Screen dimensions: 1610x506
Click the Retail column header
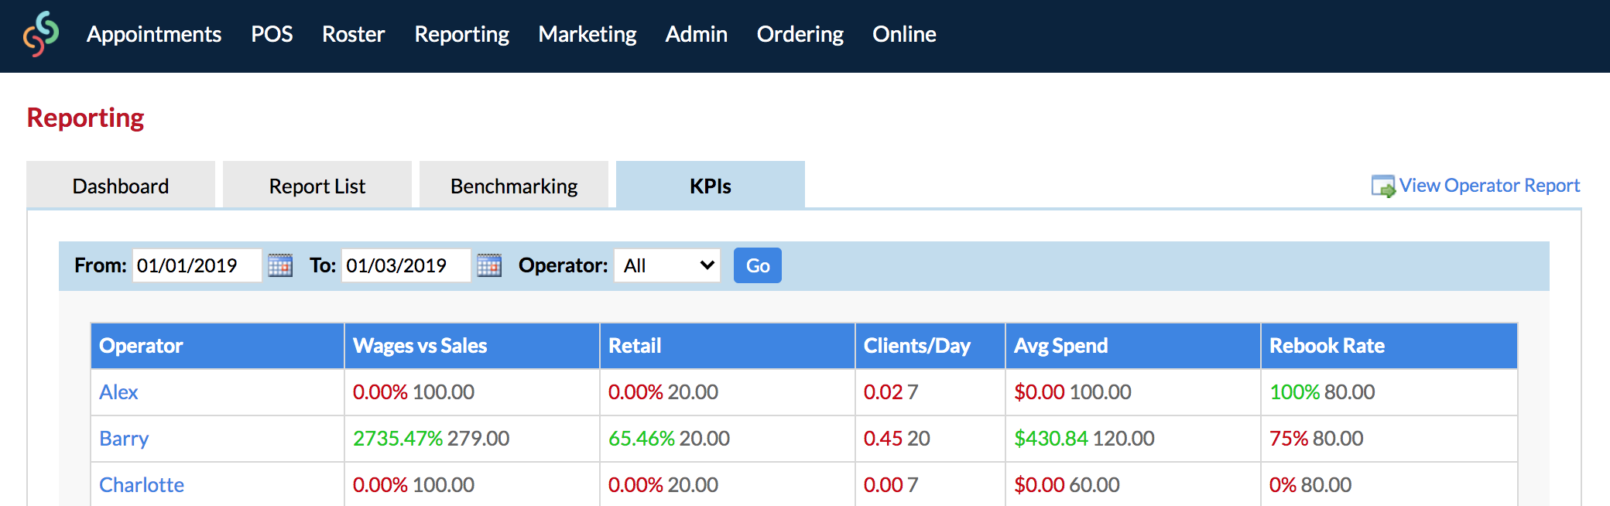tap(728, 346)
